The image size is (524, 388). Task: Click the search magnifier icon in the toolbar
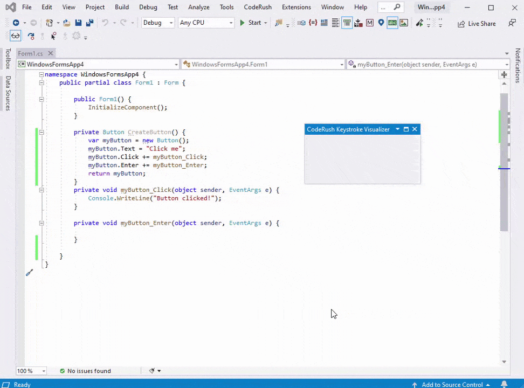click(x=278, y=23)
